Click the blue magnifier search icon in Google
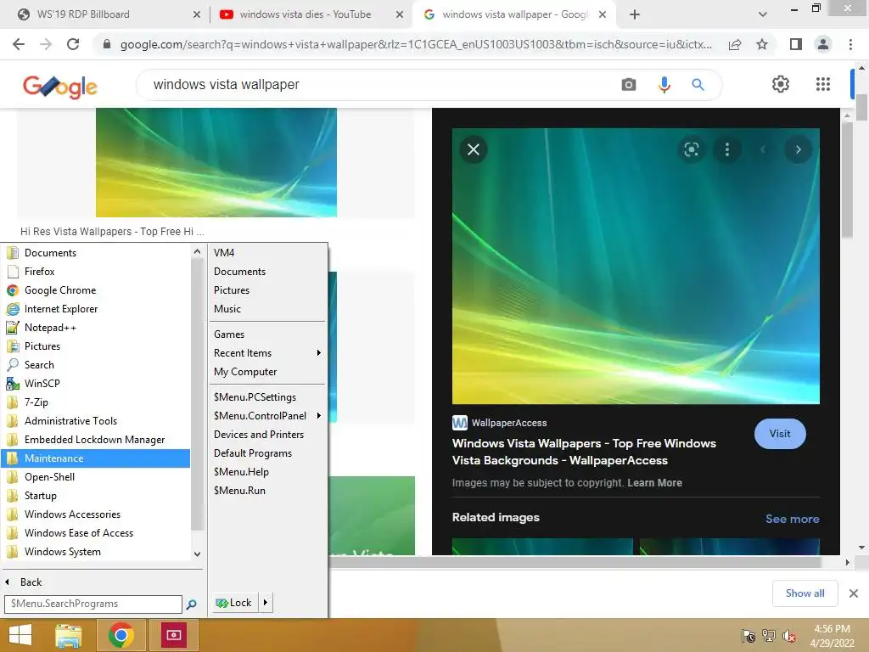This screenshot has width=869, height=652. point(698,84)
